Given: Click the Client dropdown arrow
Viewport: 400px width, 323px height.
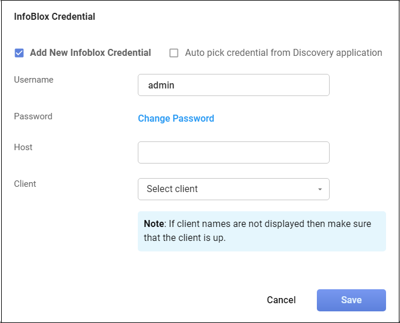Looking at the screenshot, I should [320, 190].
